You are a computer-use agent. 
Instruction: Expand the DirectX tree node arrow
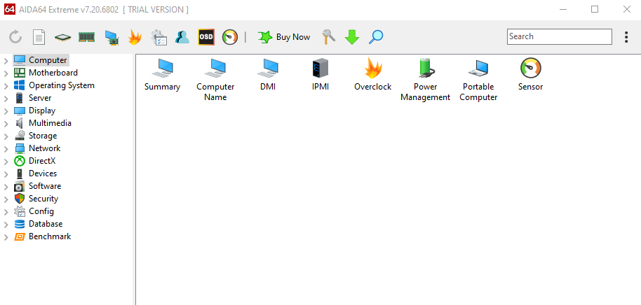pos(6,162)
